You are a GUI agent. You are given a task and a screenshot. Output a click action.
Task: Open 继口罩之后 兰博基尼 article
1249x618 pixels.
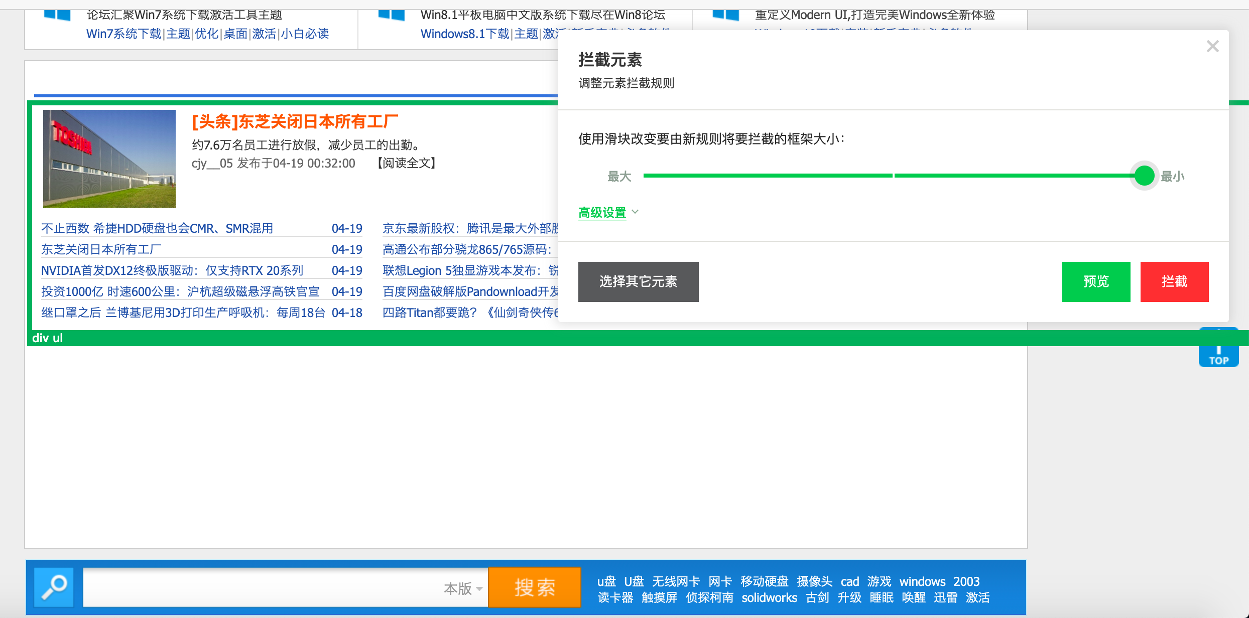[x=183, y=313]
